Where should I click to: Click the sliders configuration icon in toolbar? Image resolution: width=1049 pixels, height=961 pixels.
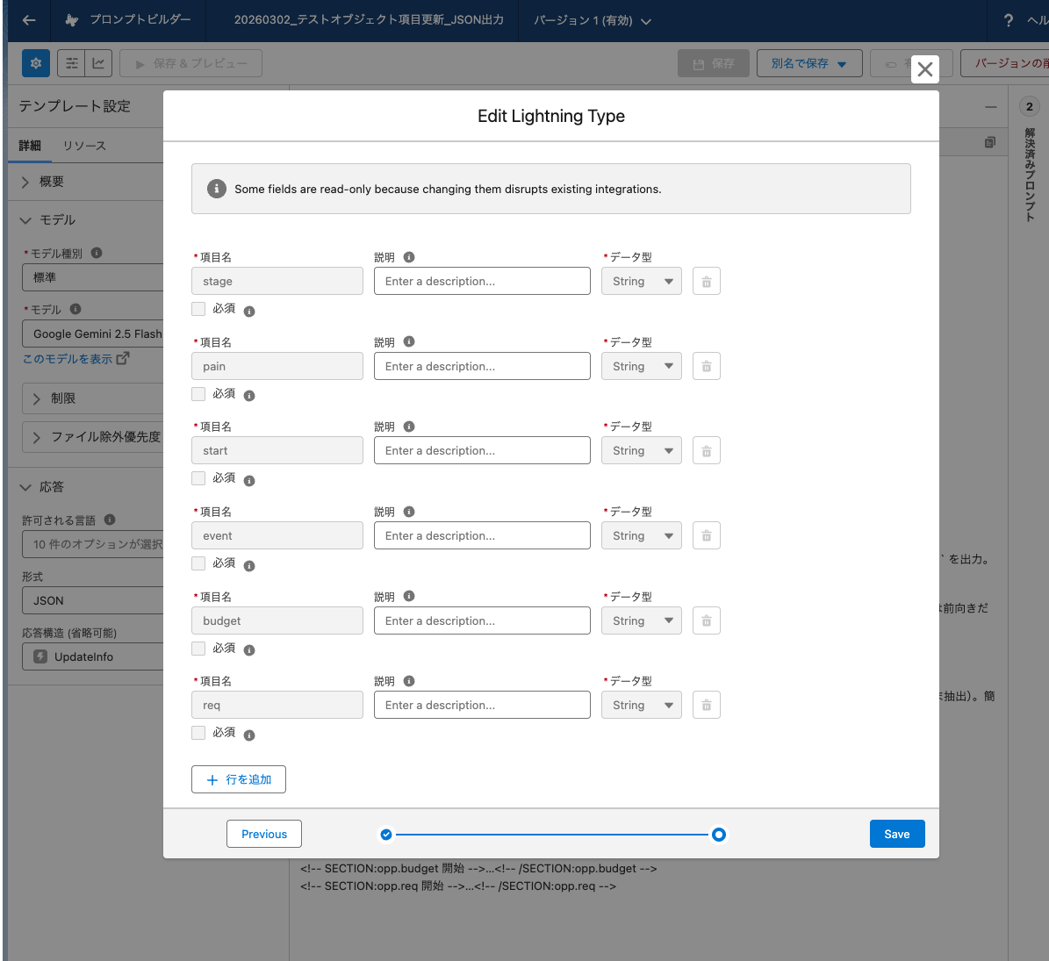72,63
